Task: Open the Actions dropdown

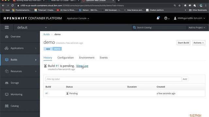Action: pyautogui.click(x=199, y=43)
